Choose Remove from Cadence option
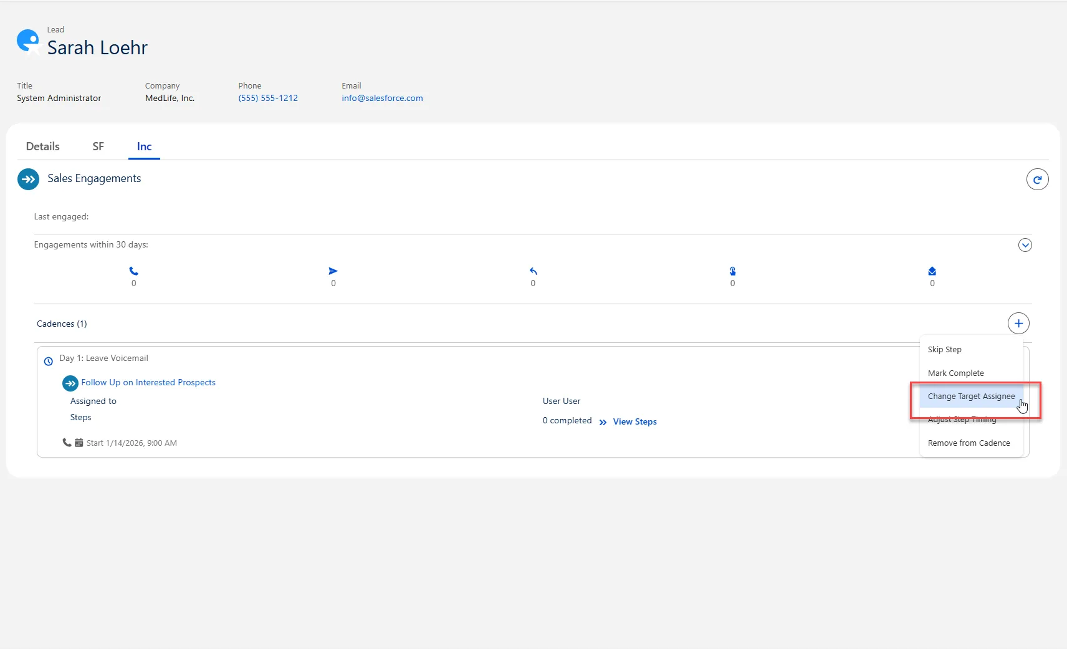The image size is (1067, 649). click(969, 443)
